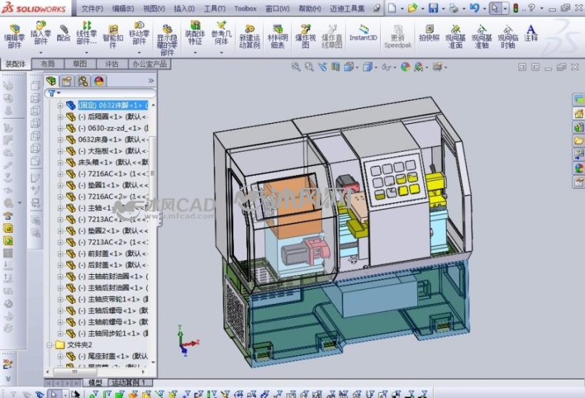Click Zoom to Area icon

[309, 67]
